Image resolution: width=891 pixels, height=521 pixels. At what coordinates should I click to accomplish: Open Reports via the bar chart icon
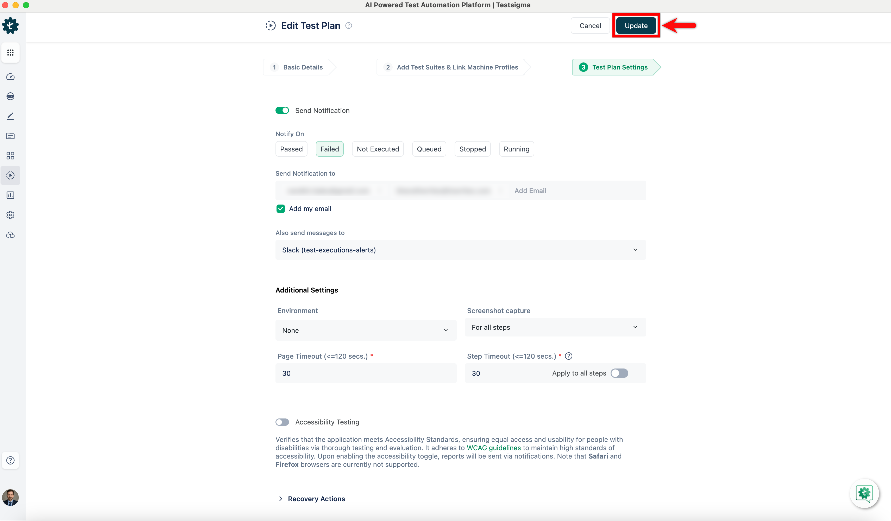click(x=10, y=195)
